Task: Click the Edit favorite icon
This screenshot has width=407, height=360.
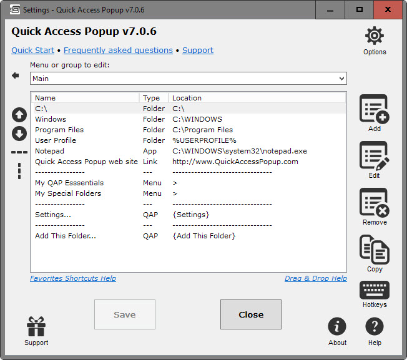Action: 375,155
